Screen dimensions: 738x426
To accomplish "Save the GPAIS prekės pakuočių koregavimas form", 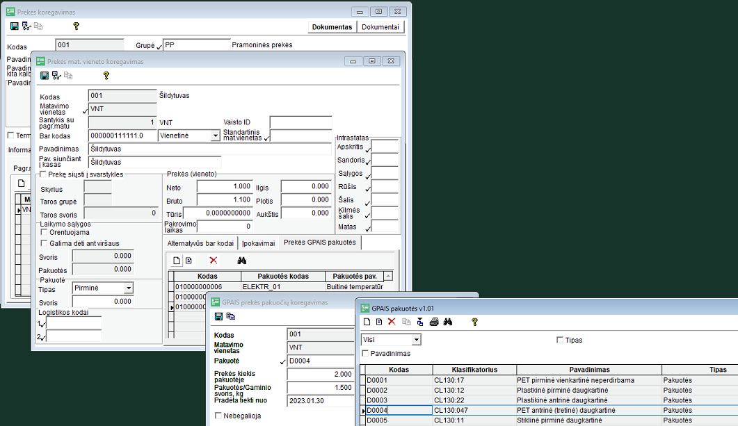I will [218, 316].
